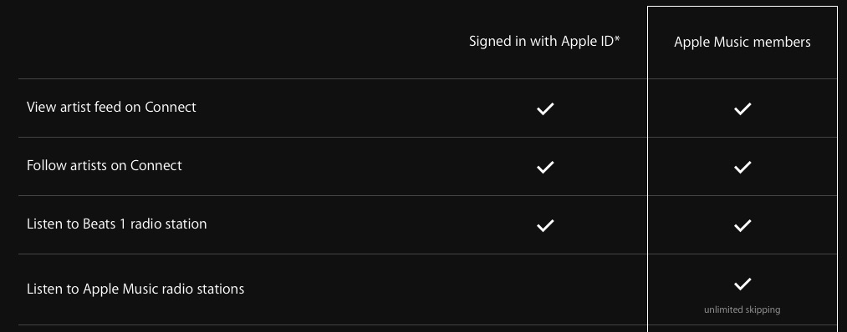Image resolution: width=847 pixels, height=332 pixels.
Task: Click the unlimited skipping note
Action: pyautogui.click(x=742, y=310)
